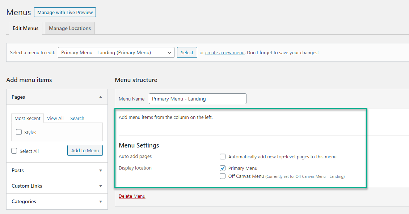Open the menu selection dropdown
Viewport: 409px width, 214px height.
point(116,52)
